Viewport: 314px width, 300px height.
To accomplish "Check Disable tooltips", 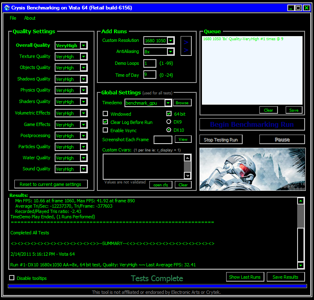I will (12, 278).
